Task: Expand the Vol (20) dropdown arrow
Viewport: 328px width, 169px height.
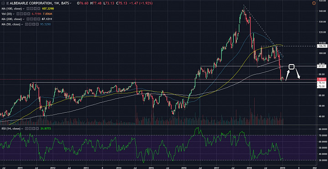Action: [x=14, y=14]
